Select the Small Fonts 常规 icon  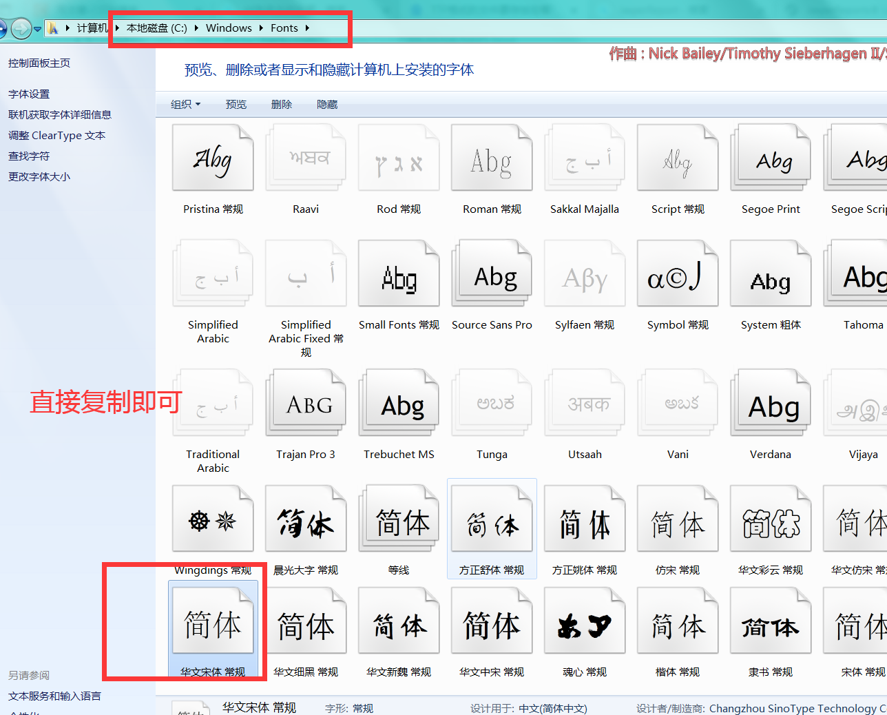(399, 273)
